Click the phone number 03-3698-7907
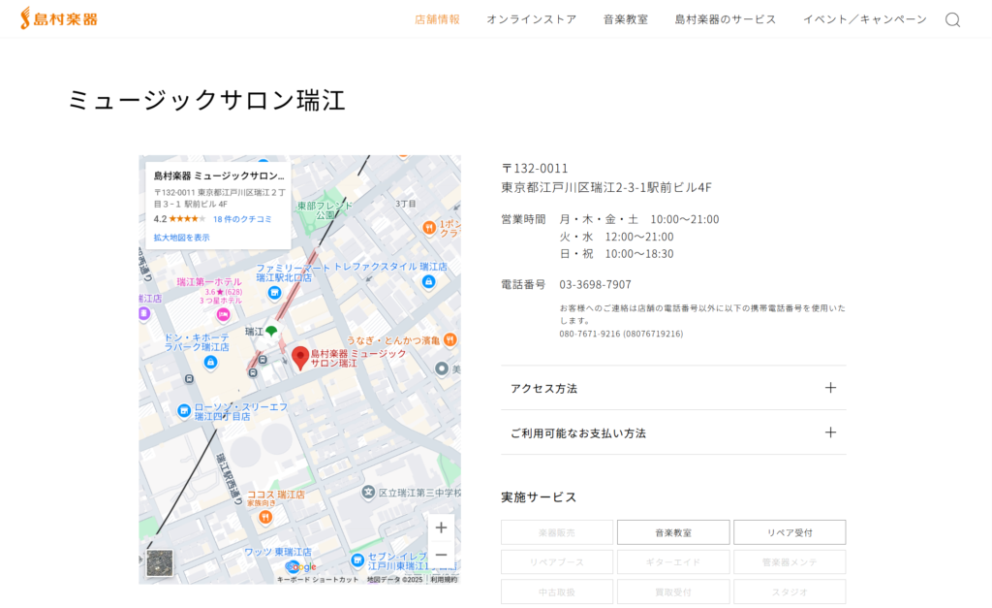 (x=595, y=284)
